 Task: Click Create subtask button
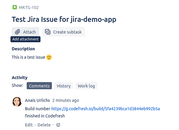pos(63,32)
